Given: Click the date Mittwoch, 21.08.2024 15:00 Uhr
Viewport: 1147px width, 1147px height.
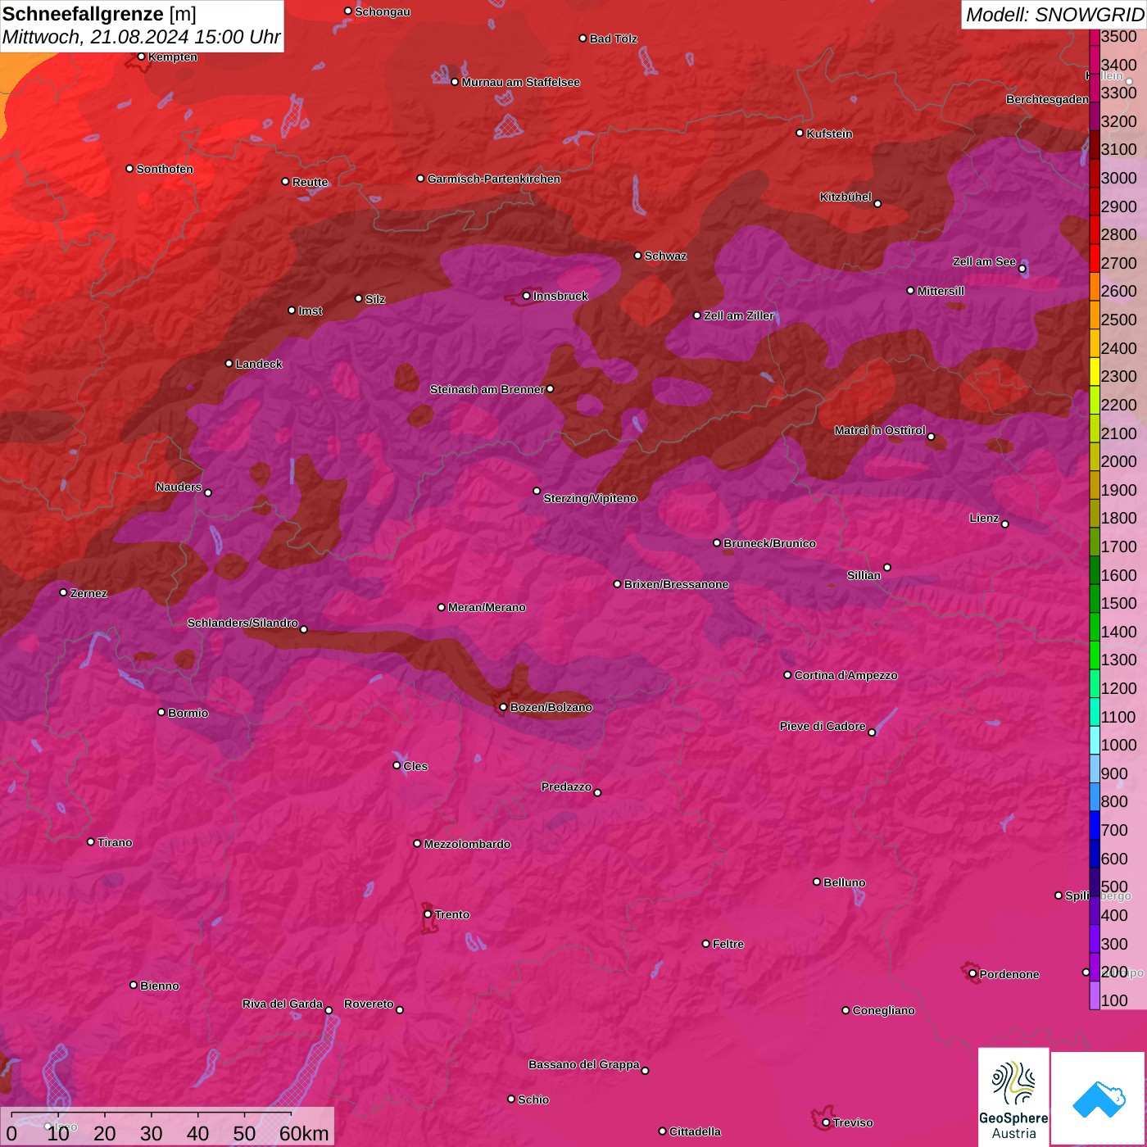Looking at the screenshot, I should [x=141, y=38].
